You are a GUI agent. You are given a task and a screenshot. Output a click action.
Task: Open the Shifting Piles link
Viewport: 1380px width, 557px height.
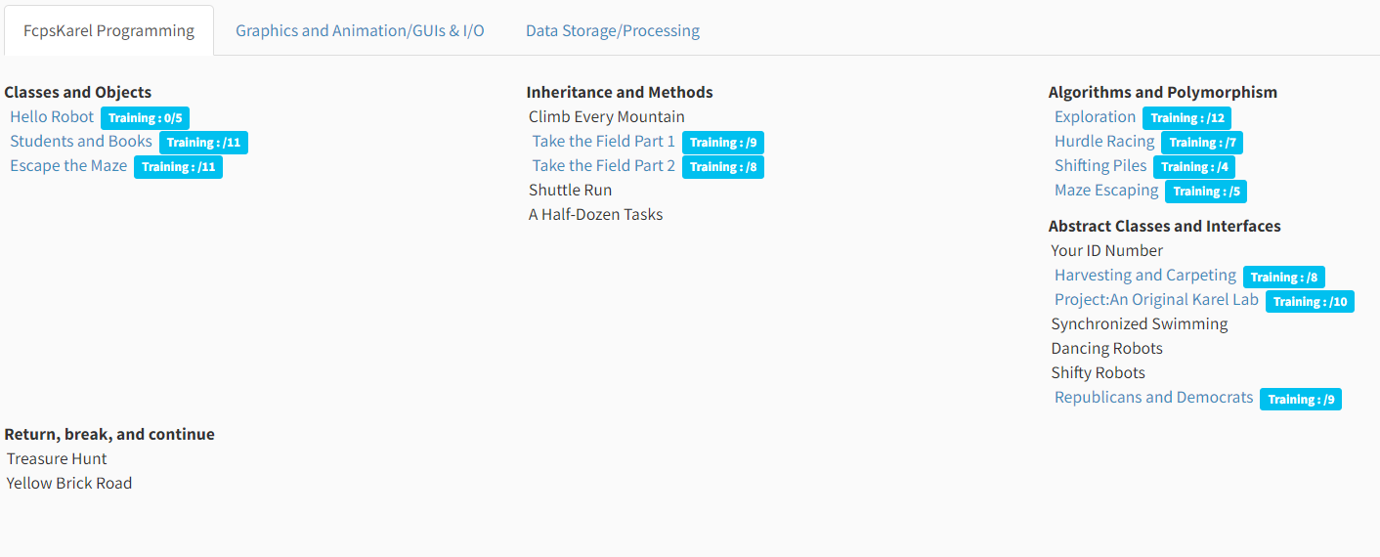tap(1100, 166)
